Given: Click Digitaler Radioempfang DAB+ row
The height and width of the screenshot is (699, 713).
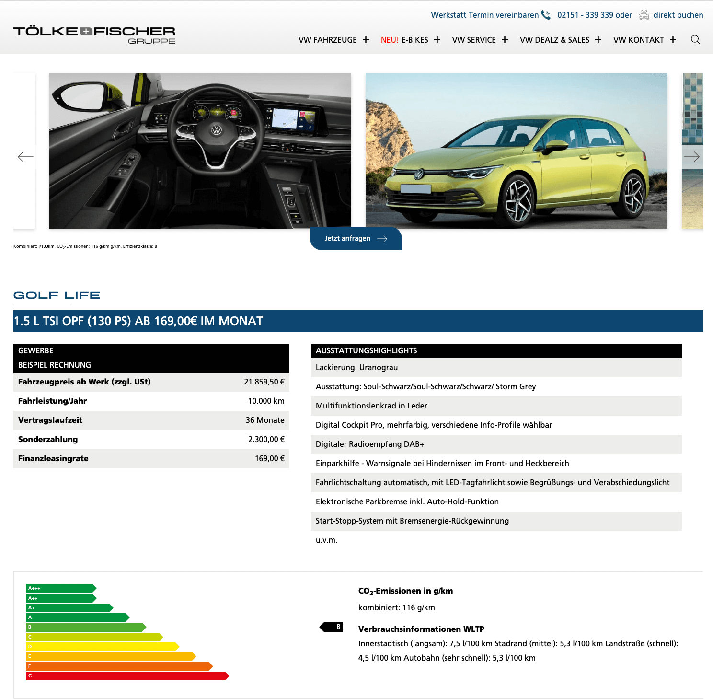Looking at the screenshot, I should point(496,444).
